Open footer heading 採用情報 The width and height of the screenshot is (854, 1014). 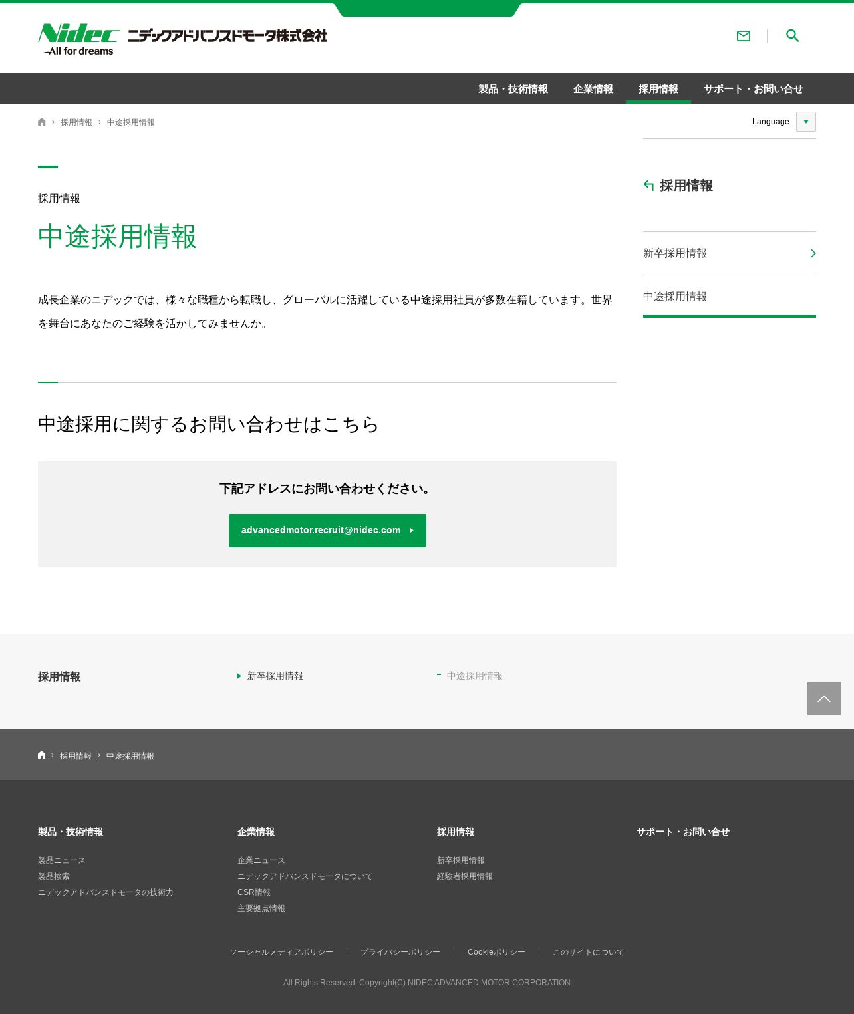coord(456,832)
